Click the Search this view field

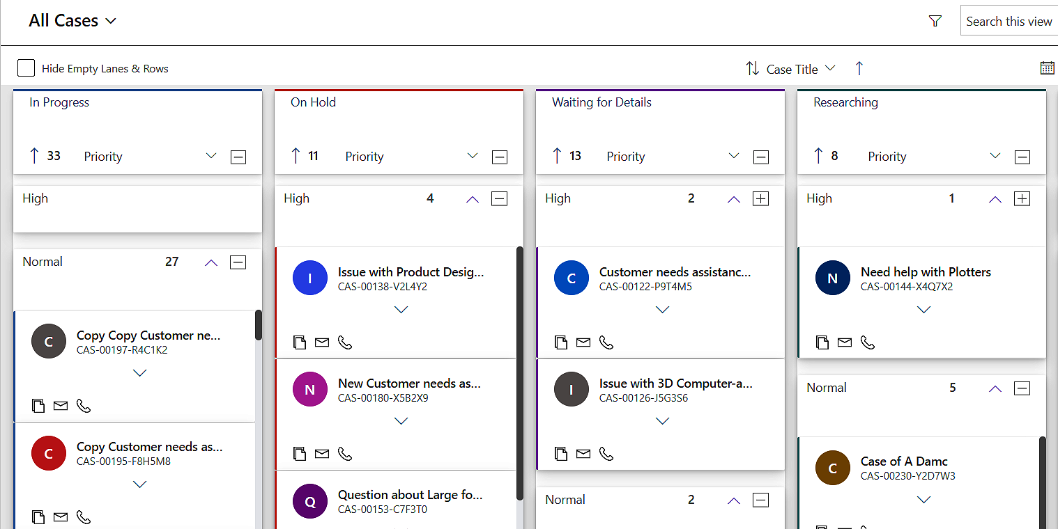tap(1009, 22)
